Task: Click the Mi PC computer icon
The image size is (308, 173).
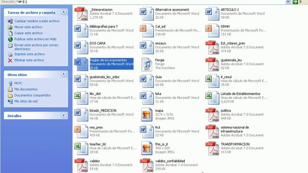Action: pos(10,83)
